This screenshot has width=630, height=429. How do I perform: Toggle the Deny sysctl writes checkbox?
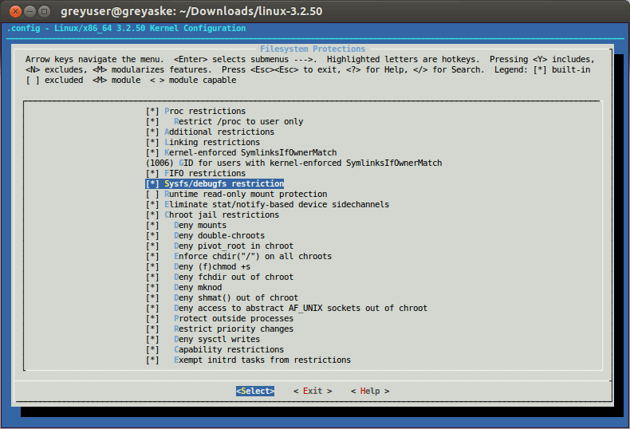tap(152, 340)
